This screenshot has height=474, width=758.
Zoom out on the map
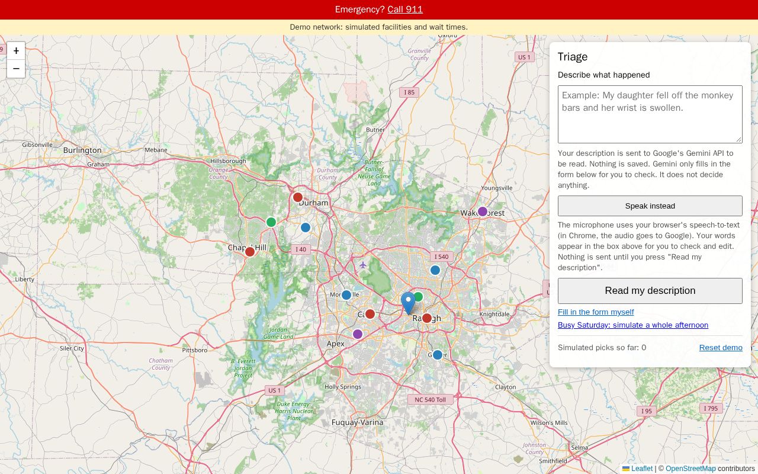pos(16,69)
